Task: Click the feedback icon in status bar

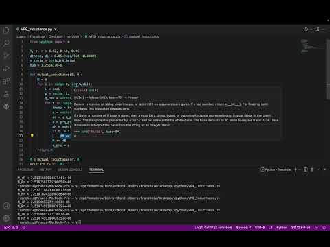Action: pyautogui.click(x=317, y=228)
